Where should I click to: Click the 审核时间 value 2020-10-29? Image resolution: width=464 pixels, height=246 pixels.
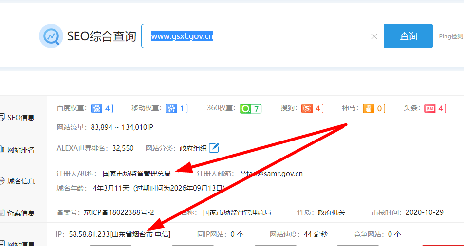pos(425,212)
